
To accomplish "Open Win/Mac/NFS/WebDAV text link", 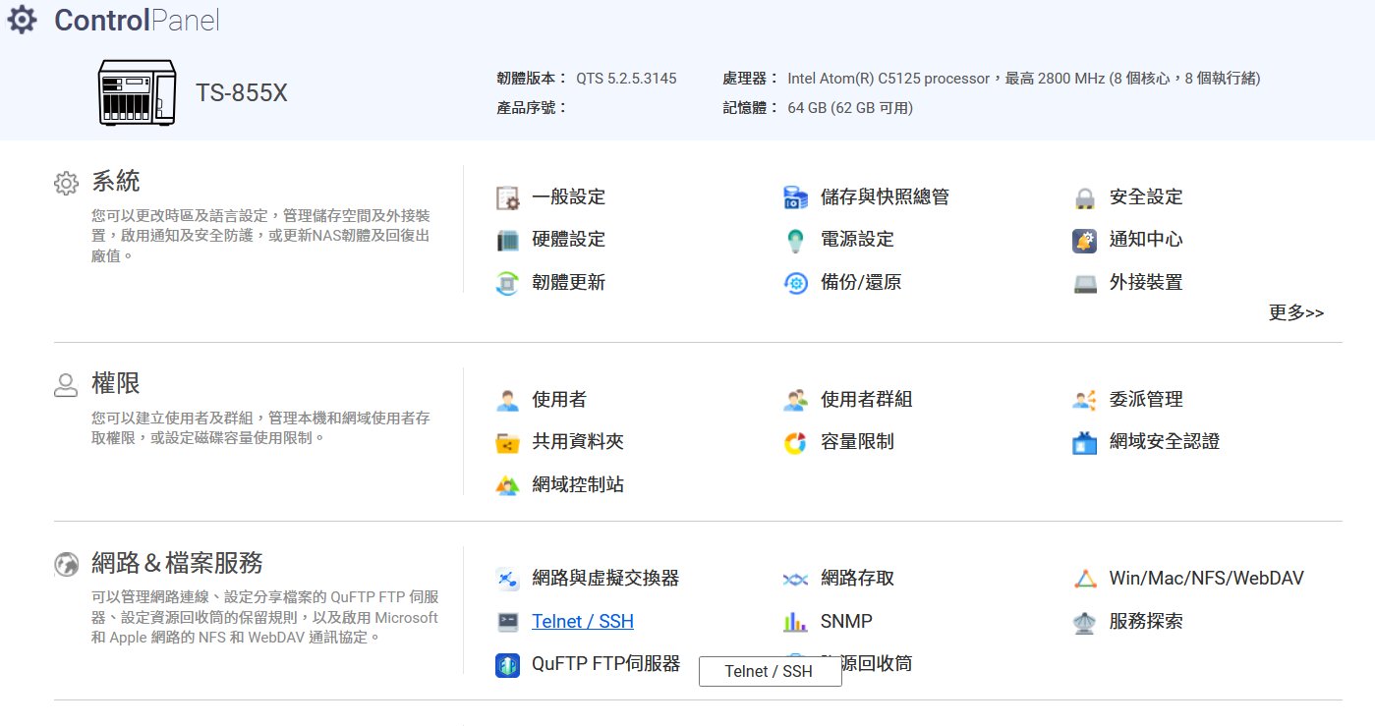I will (1207, 579).
